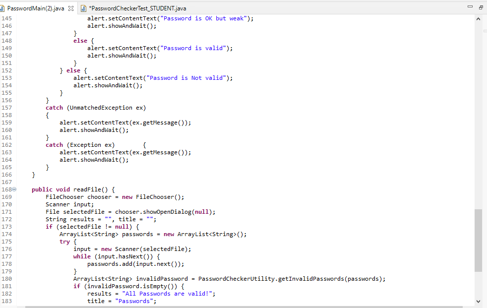Click line number 175
The image size is (487, 308).
(x=6, y=242)
